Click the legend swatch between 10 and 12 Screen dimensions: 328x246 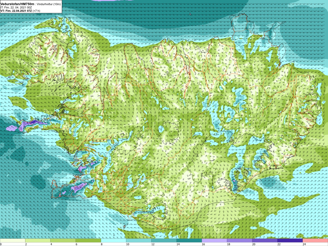pyautogui.click(x=139, y=241)
